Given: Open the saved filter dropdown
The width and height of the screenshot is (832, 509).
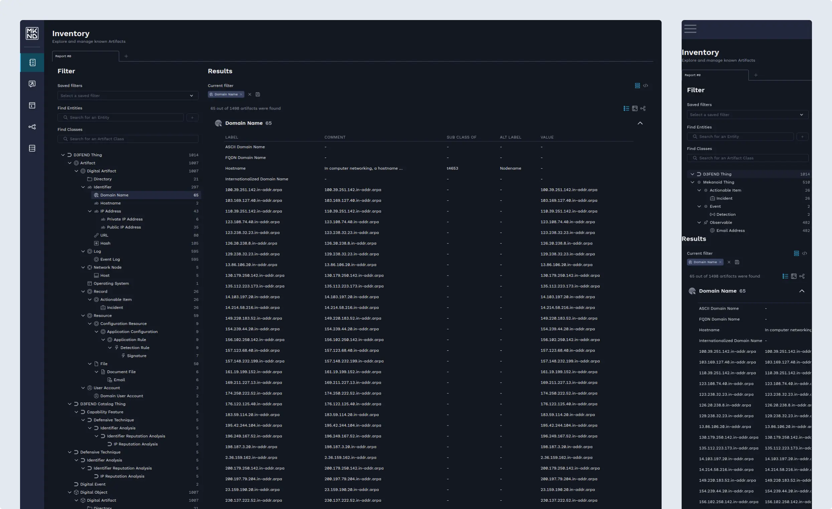Looking at the screenshot, I should tap(127, 96).
